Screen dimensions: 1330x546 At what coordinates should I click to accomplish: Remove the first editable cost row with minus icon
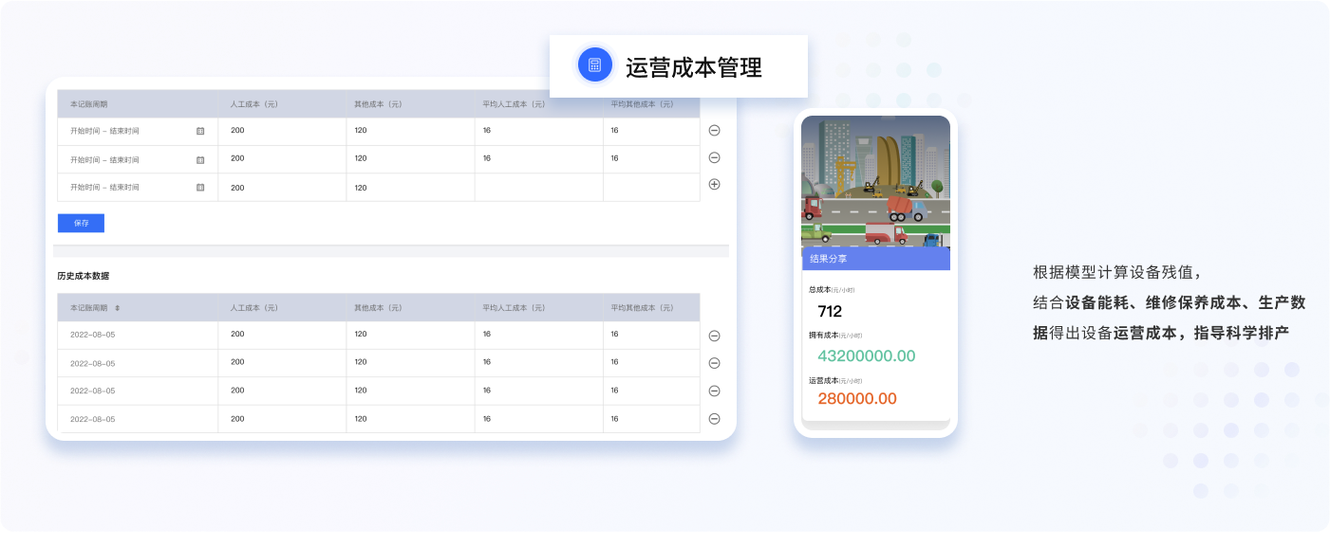(x=715, y=130)
